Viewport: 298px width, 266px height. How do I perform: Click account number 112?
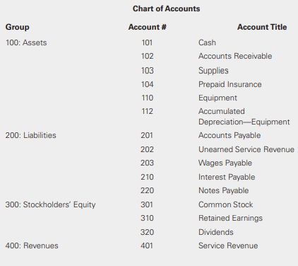[x=147, y=111]
